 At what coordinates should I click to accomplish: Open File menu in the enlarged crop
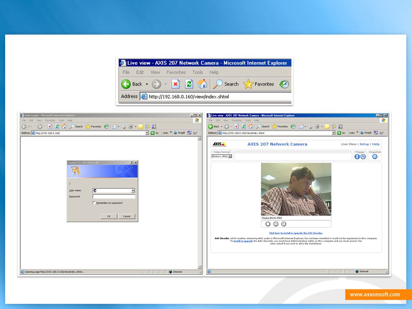[126, 72]
